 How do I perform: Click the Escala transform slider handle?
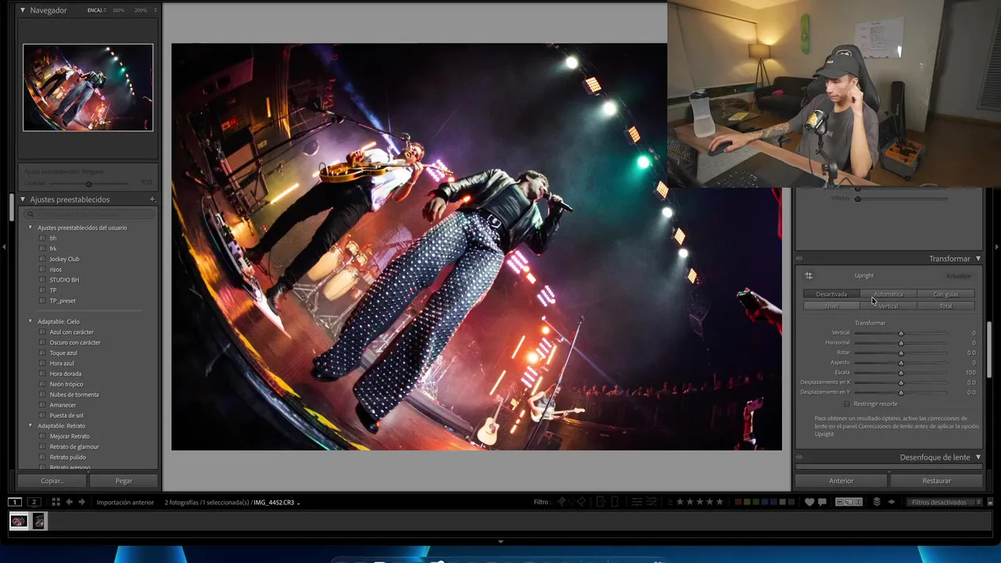pos(901,372)
